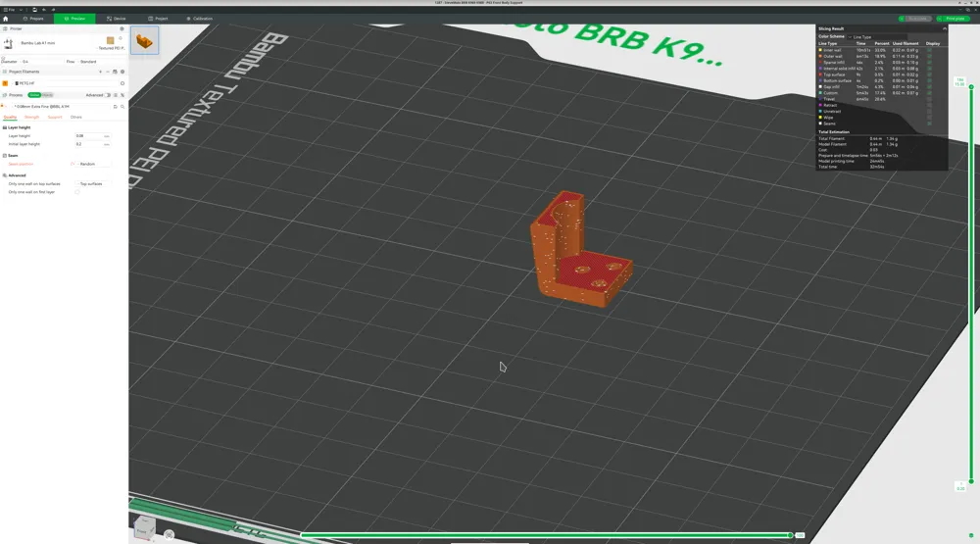980x544 pixels.
Task: Collapse the Slicing Result panel
Action: [x=944, y=28]
